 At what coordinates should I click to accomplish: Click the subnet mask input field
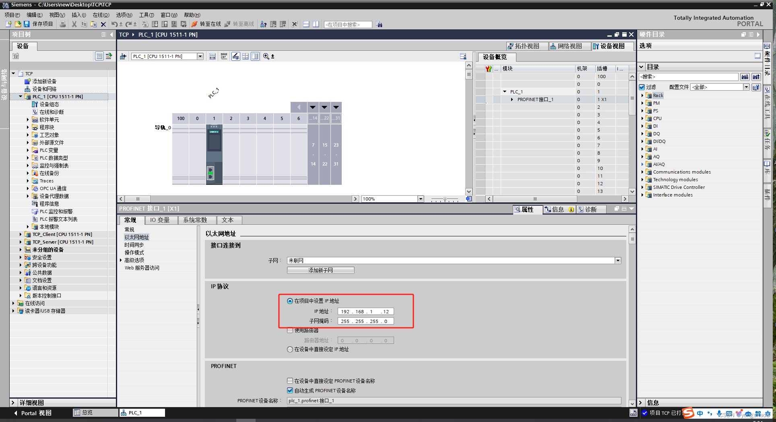365,321
